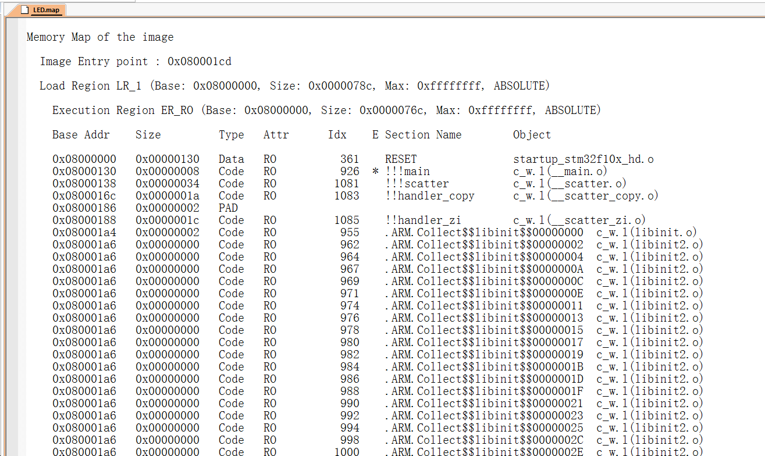This screenshot has width=765, height=456.
Task: Click section .ARM.Collect$$libinit$$00000000
Action: pos(484,233)
